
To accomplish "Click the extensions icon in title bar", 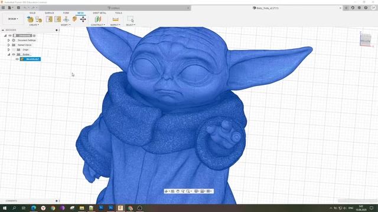I will 353,8.
